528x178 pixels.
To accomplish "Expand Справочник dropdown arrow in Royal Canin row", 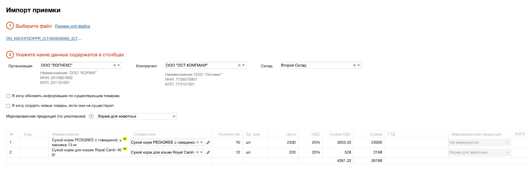I will tap(202, 152).
